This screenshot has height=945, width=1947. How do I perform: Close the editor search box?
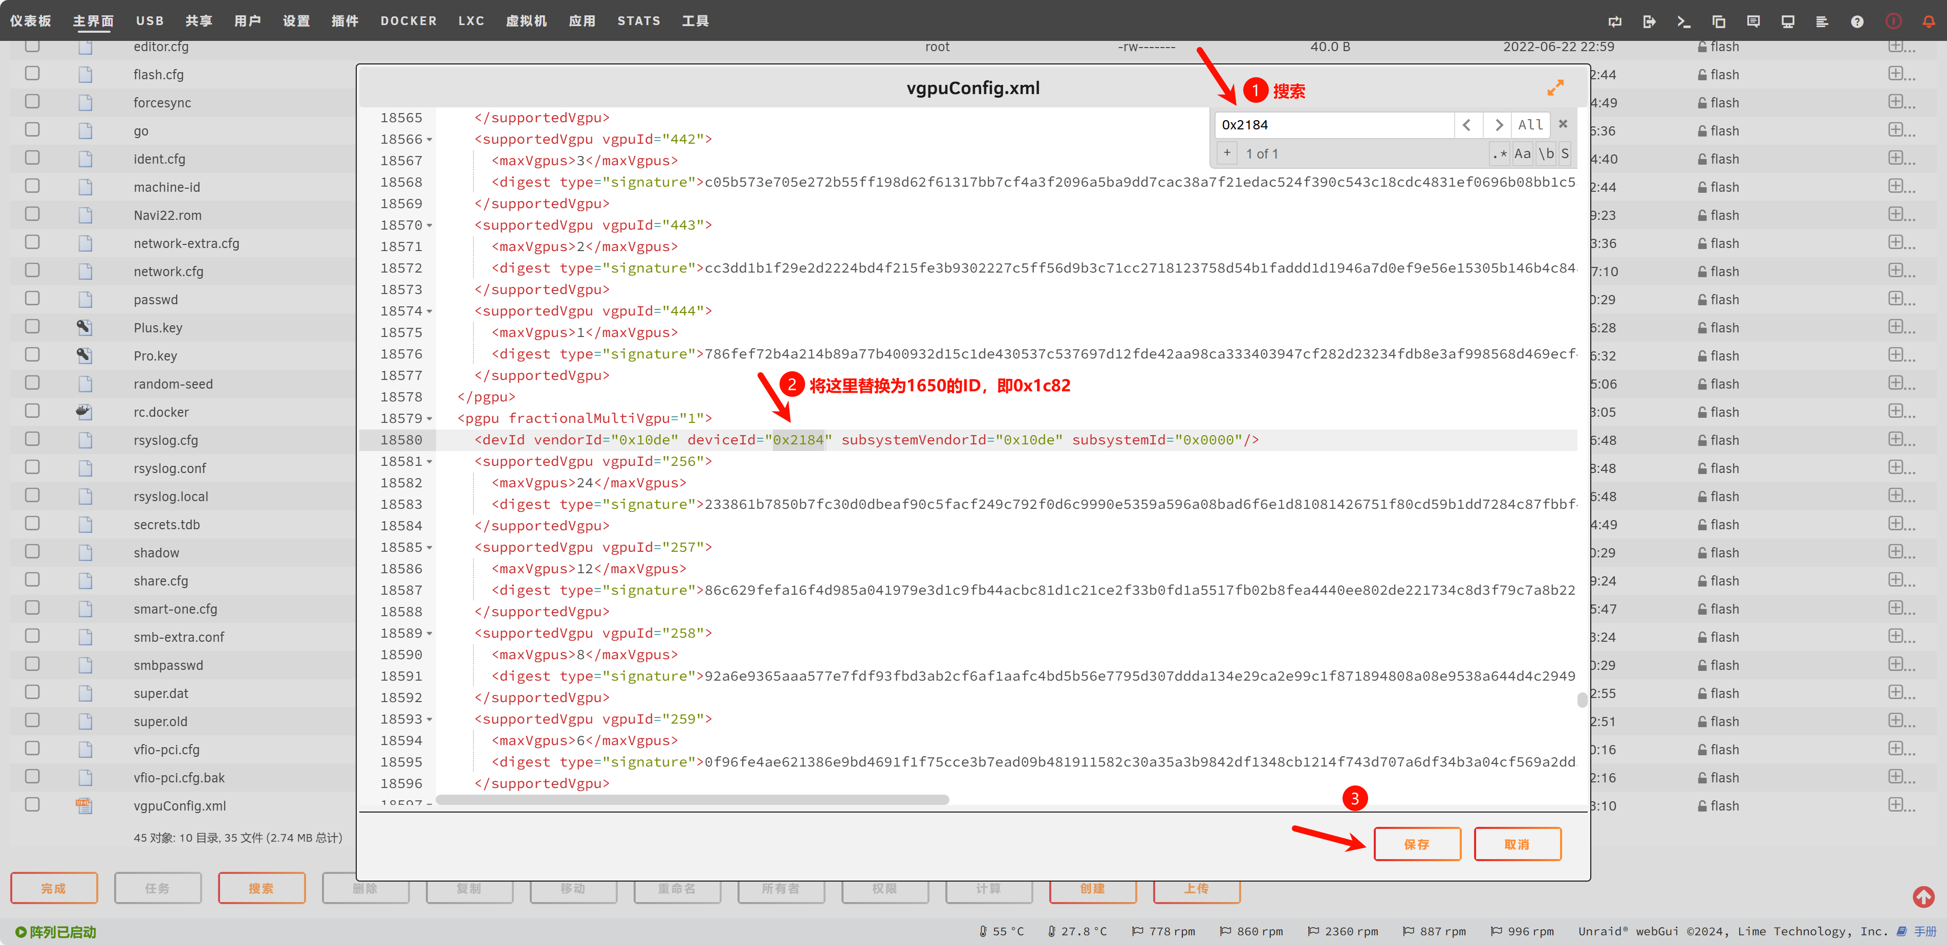(1563, 124)
